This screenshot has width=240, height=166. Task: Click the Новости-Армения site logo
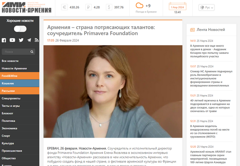pos(27,7)
